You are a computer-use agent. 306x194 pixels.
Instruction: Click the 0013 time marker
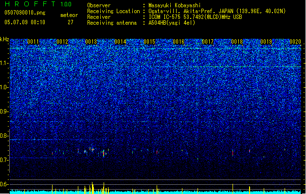tap(91, 42)
